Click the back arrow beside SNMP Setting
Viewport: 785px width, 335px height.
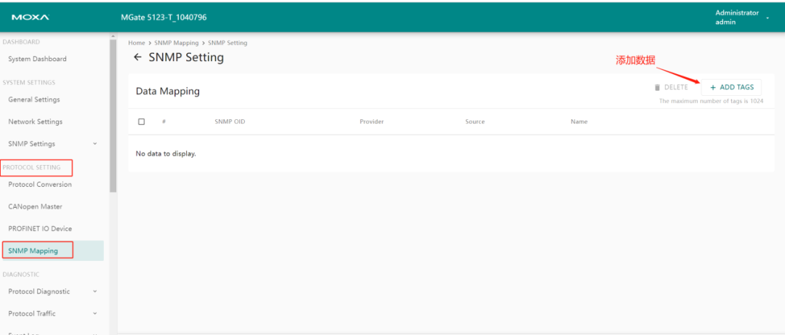click(137, 57)
